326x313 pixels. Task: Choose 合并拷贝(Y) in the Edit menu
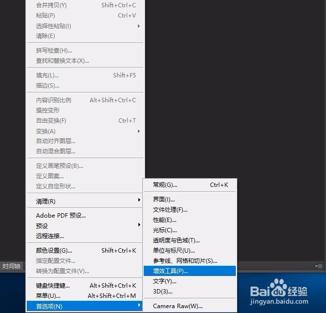click(85, 5)
